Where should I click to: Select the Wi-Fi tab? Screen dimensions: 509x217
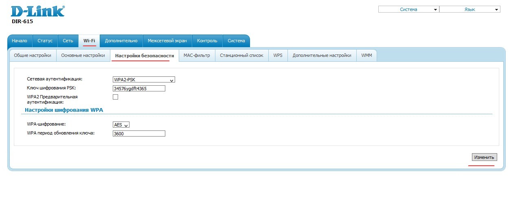pos(89,41)
